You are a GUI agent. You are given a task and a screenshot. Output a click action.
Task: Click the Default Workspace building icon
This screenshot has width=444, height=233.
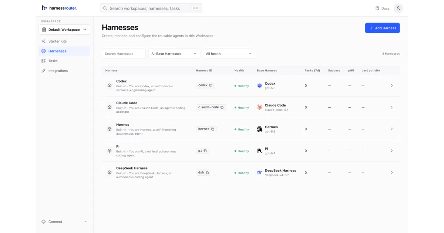(x=44, y=30)
